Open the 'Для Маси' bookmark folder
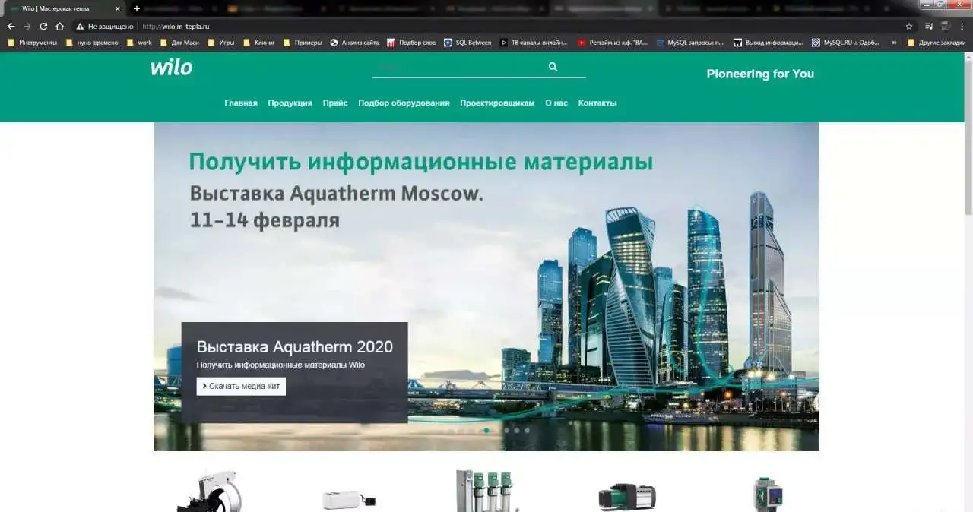Viewport: 973px width, 512px height. [179, 43]
